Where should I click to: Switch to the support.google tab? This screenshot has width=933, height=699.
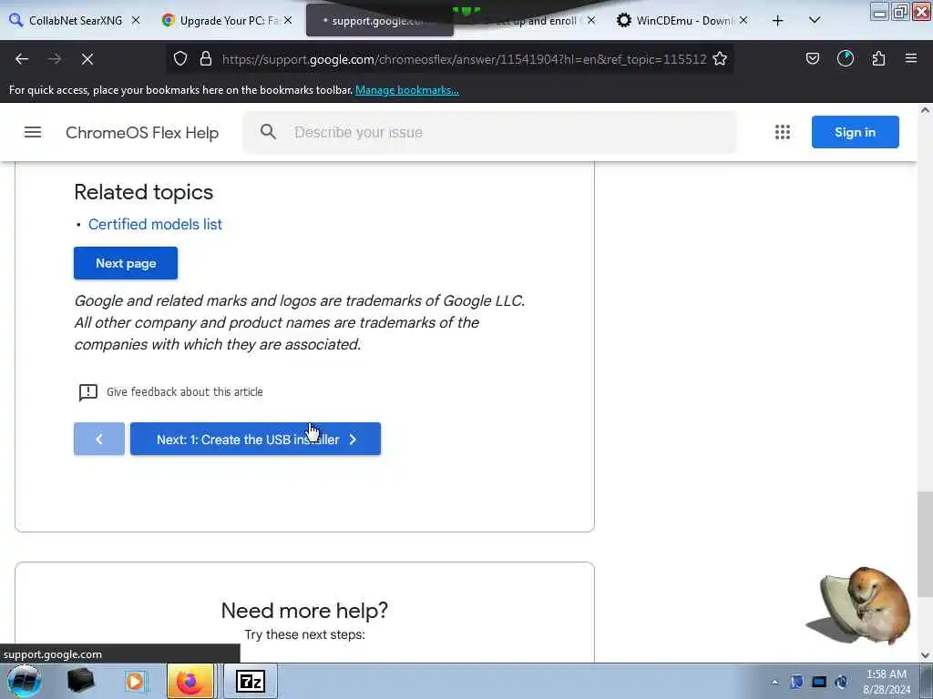(x=380, y=21)
